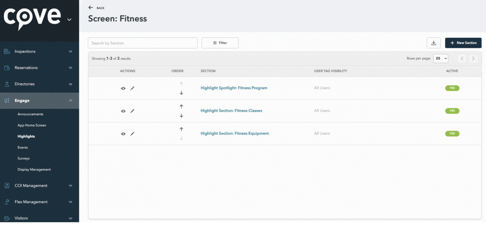This screenshot has width=486, height=243.
Task: Go to next page arrow
Action: click(x=473, y=58)
